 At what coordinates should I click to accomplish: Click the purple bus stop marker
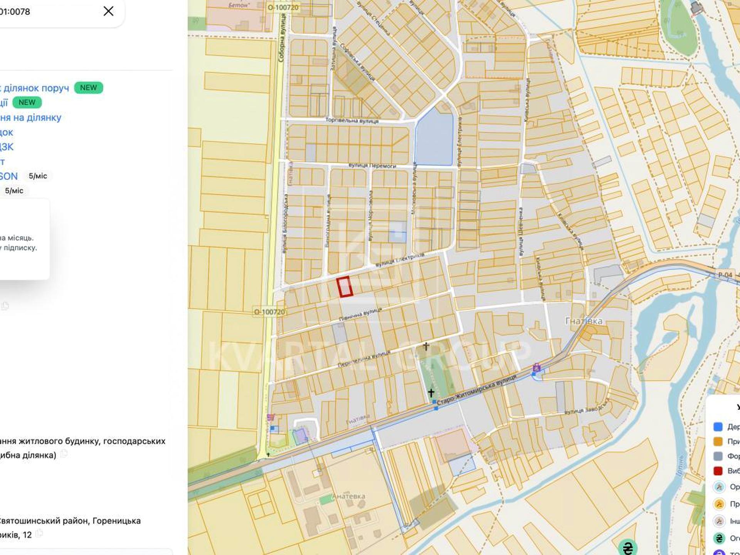(536, 368)
